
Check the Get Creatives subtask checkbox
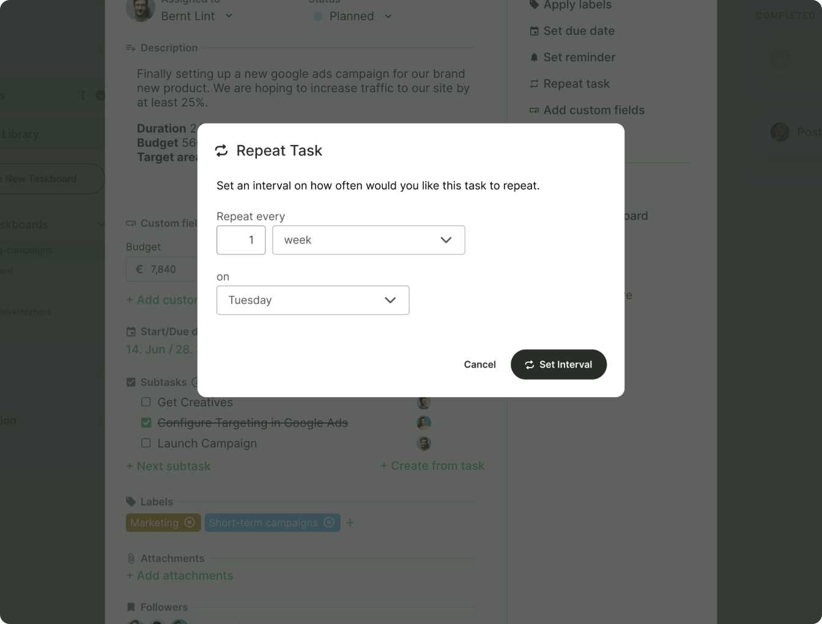coord(146,402)
